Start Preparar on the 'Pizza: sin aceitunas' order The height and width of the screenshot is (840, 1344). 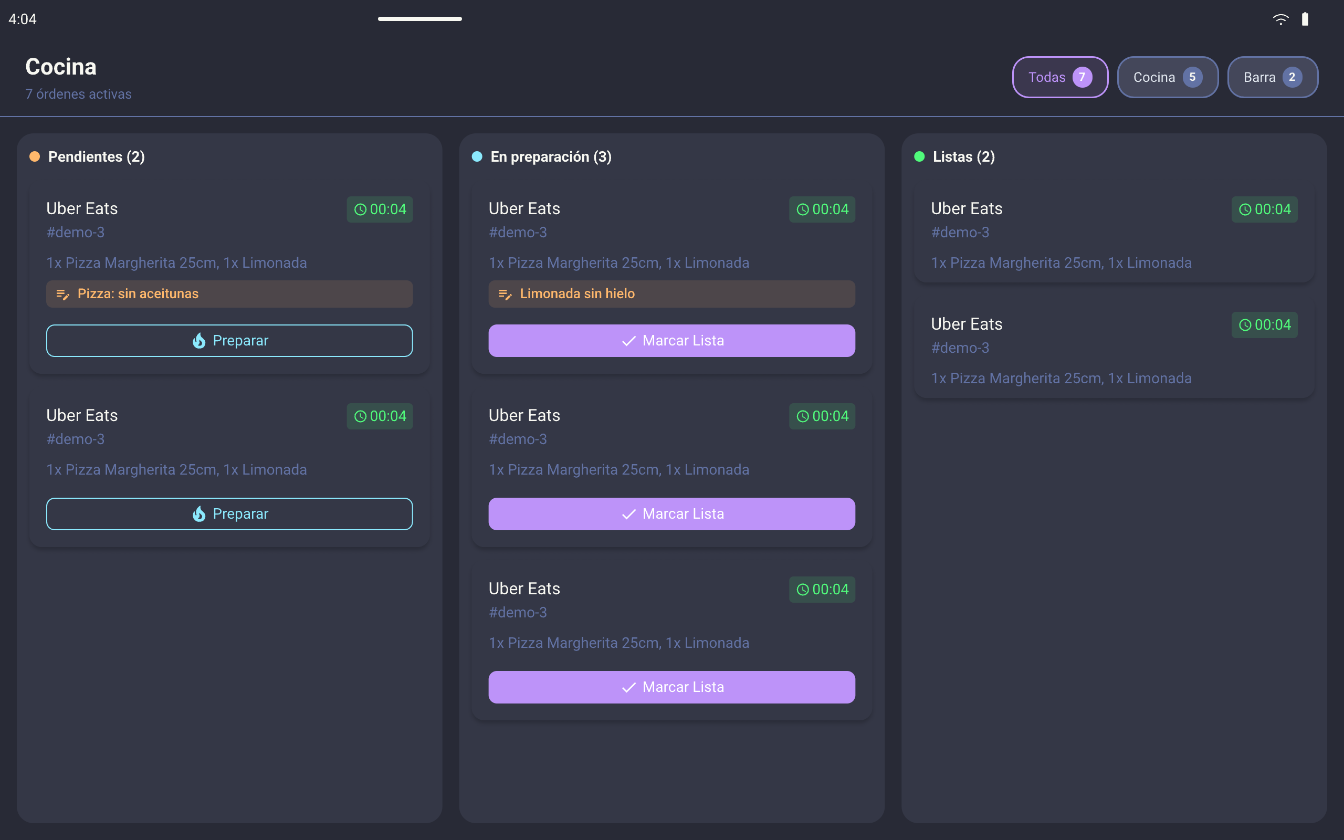(x=229, y=341)
